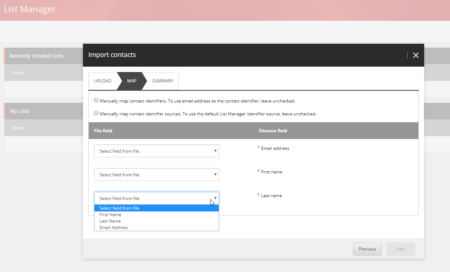Pick 'First Name' from the open list
The image size is (450, 272).
point(157,215)
